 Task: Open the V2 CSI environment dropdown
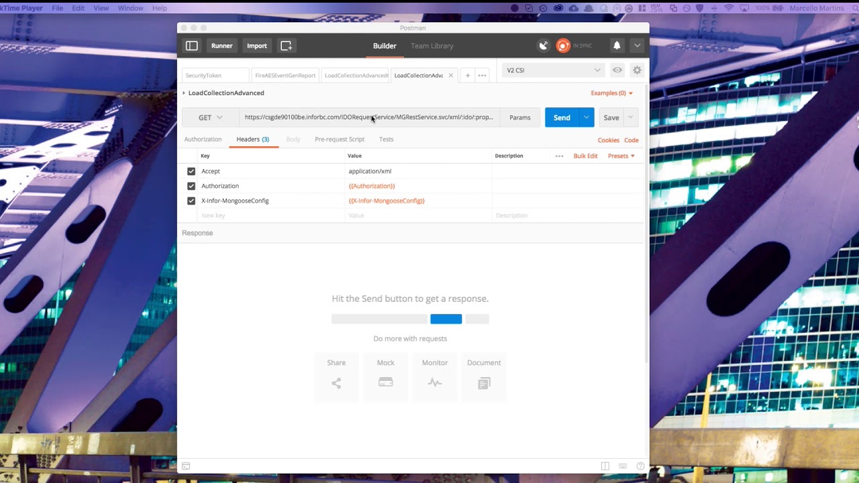pos(554,70)
